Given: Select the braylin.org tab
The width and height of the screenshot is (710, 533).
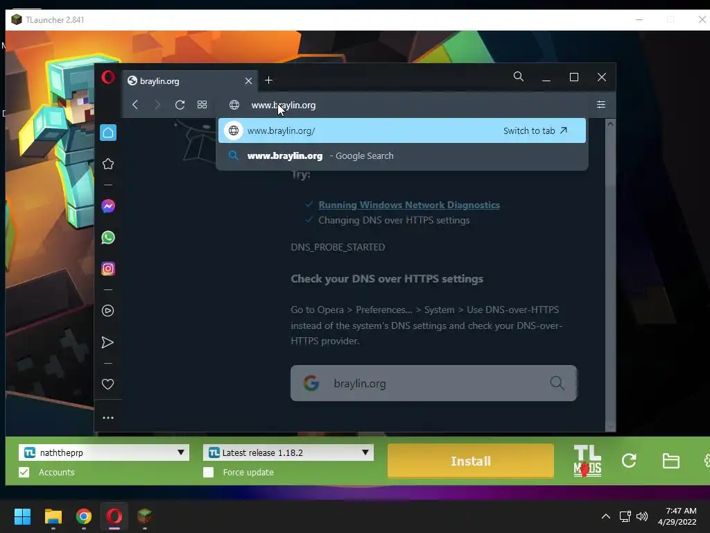Looking at the screenshot, I should coord(190,81).
